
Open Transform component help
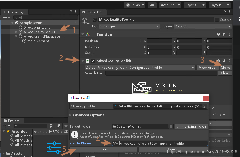pyautogui.click(x=218, y=34)
